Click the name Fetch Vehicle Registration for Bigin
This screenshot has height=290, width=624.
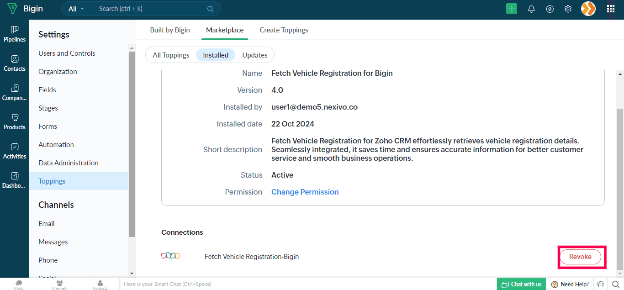332,73
